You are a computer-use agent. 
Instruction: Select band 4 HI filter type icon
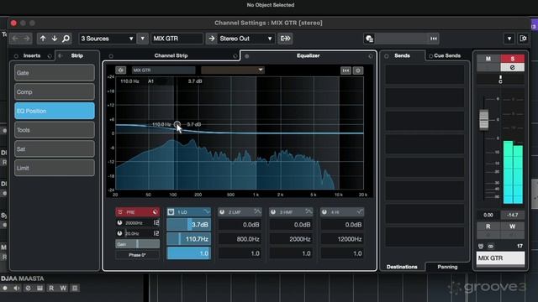360,211
